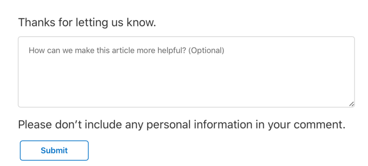This screenshot has height=166, width=368.
Task: Click the '(Optional)' placeholder word
Action: click(x=206, y=50)
